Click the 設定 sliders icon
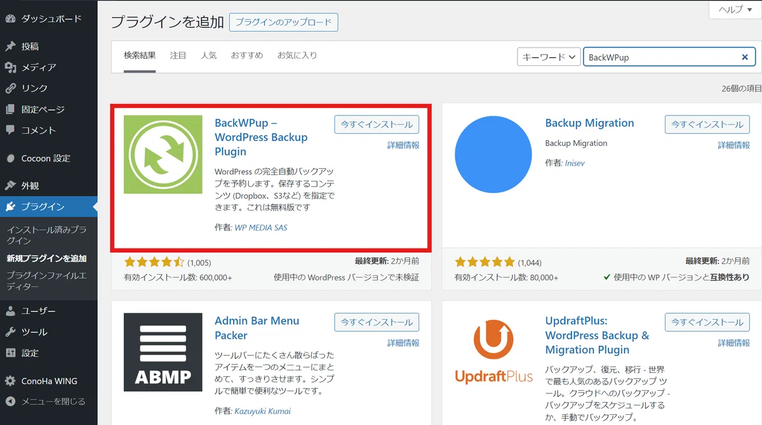Viewport: 762px width, 425px height. pyautogui.click(x=10, y=353)
